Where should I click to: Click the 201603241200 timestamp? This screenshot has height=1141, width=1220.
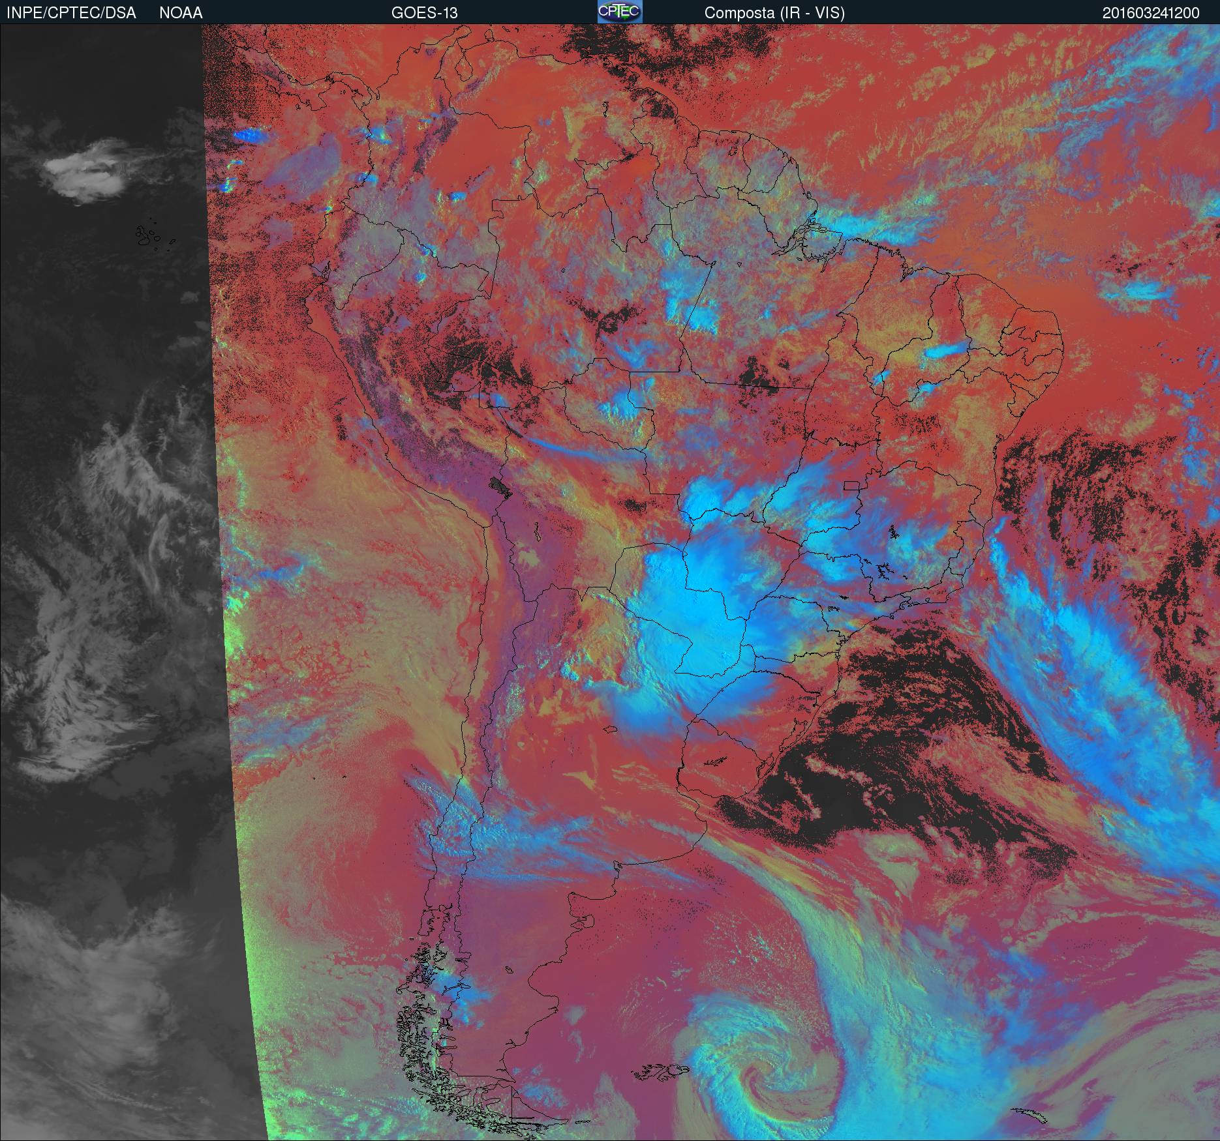tap(1151, 13)
